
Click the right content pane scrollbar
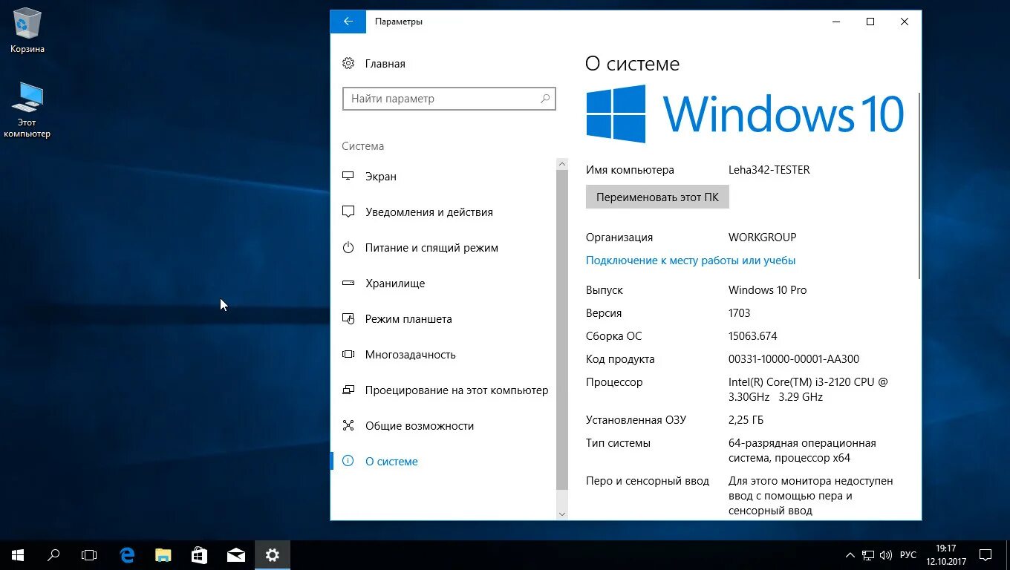tap(919, 186)
